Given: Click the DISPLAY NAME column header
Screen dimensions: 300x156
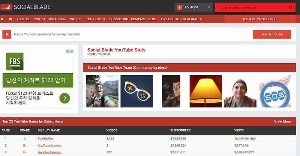Looking at the screenshot, I should pos(49,130).
